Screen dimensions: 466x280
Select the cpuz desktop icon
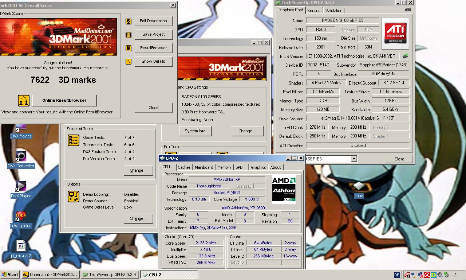359,189
